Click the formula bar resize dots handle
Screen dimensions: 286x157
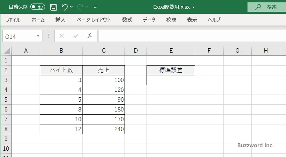tap(48, 36)
